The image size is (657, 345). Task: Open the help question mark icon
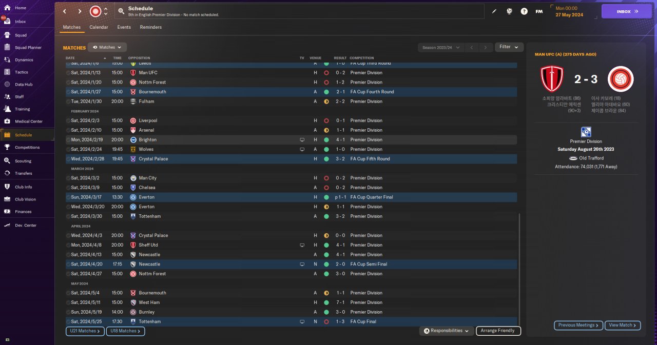click(524, 11)
